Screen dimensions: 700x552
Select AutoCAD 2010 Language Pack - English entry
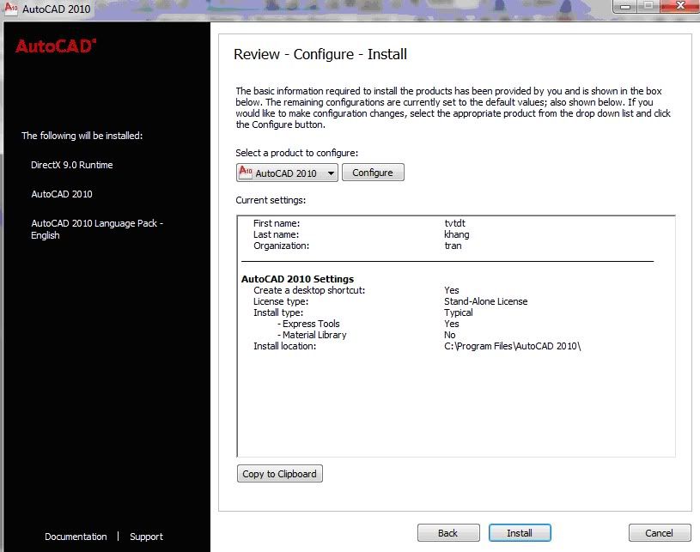97,229
